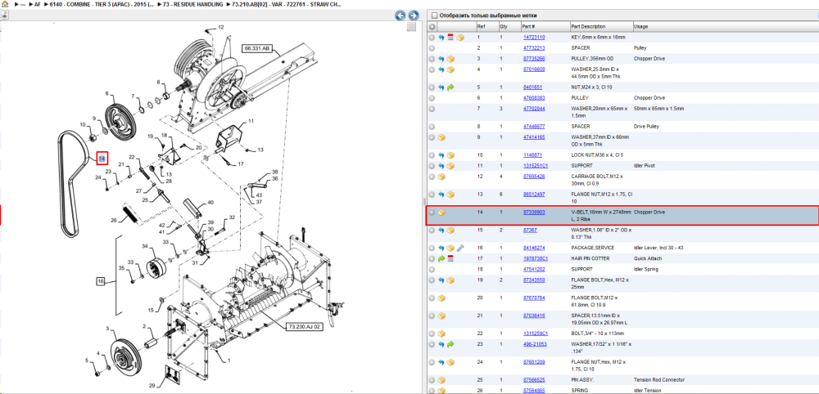Click the blue arrow icon in SUPPORT row 11
Screen dimensions: 819x394
pos(441,166)
